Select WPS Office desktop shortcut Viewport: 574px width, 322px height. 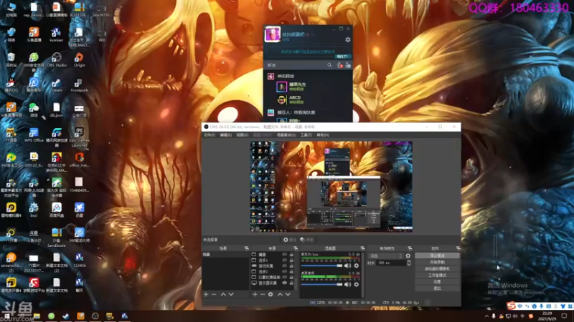point(34,135)
